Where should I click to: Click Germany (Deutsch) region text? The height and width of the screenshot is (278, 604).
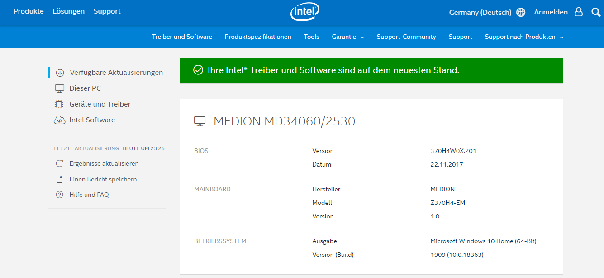480,13
